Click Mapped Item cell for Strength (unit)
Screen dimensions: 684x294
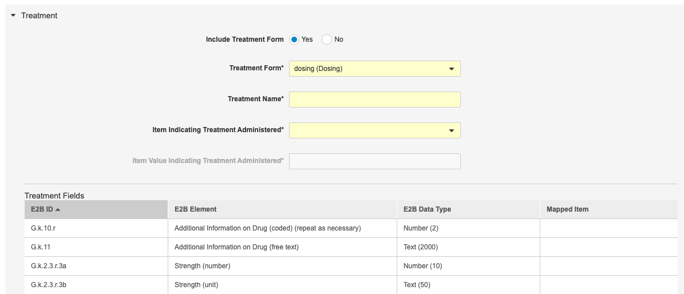[x=608, y=284]
